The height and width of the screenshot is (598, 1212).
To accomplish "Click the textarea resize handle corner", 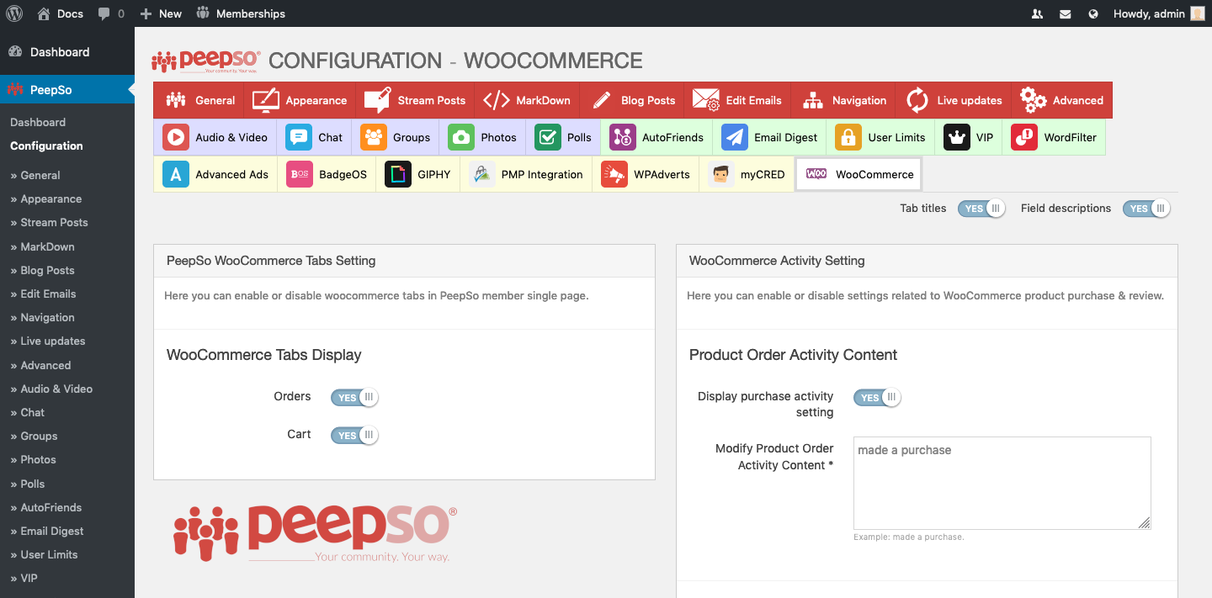I will pyautogui.click(x=1144, y=522).
